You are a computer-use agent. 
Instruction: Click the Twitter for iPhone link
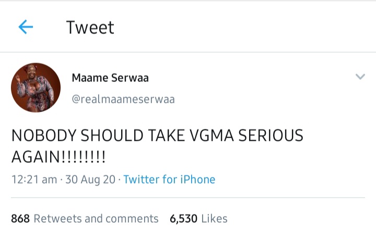[169, 179]
